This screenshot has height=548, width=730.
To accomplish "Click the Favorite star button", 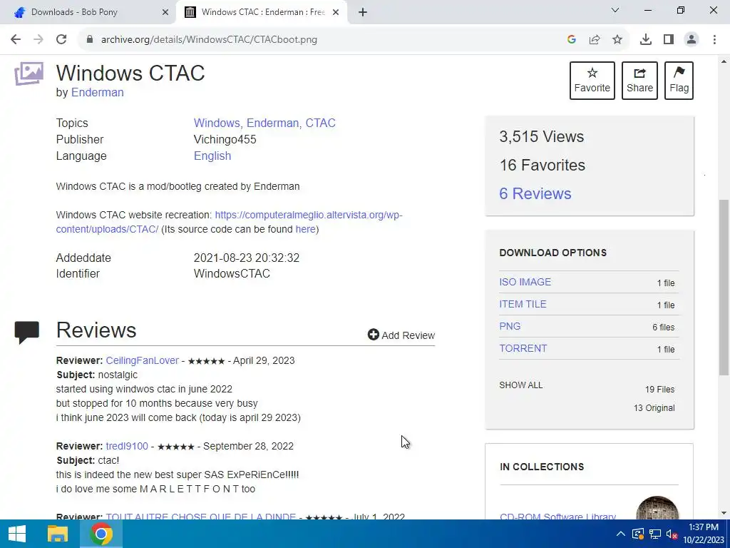I will (592, 81).
